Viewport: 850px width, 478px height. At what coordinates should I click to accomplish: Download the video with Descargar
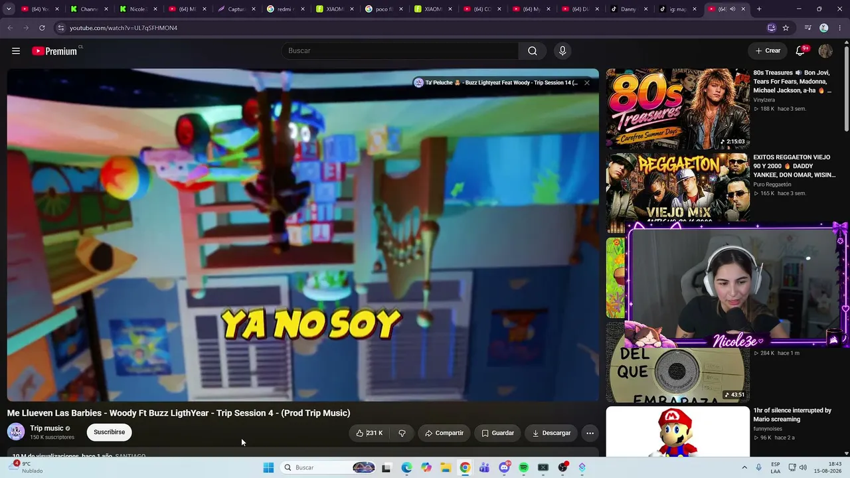551,433
